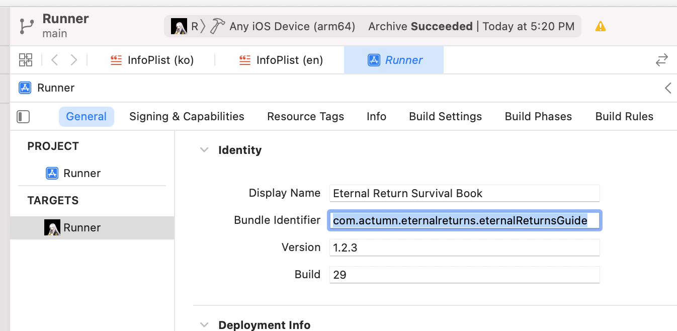Click the Version label
This screenshot has width=677, height=331.
click(301, 247)
